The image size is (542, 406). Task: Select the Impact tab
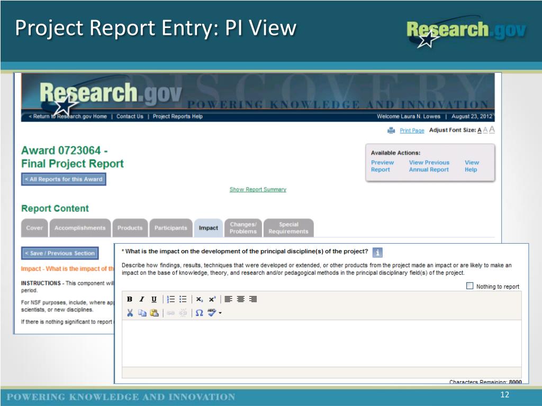pyautogui.click(x=209, y=228)
